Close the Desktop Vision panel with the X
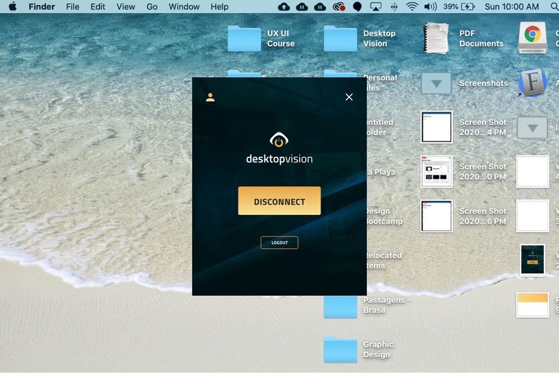559x373 pixels. pyautogui.click(x=349, y=97)
